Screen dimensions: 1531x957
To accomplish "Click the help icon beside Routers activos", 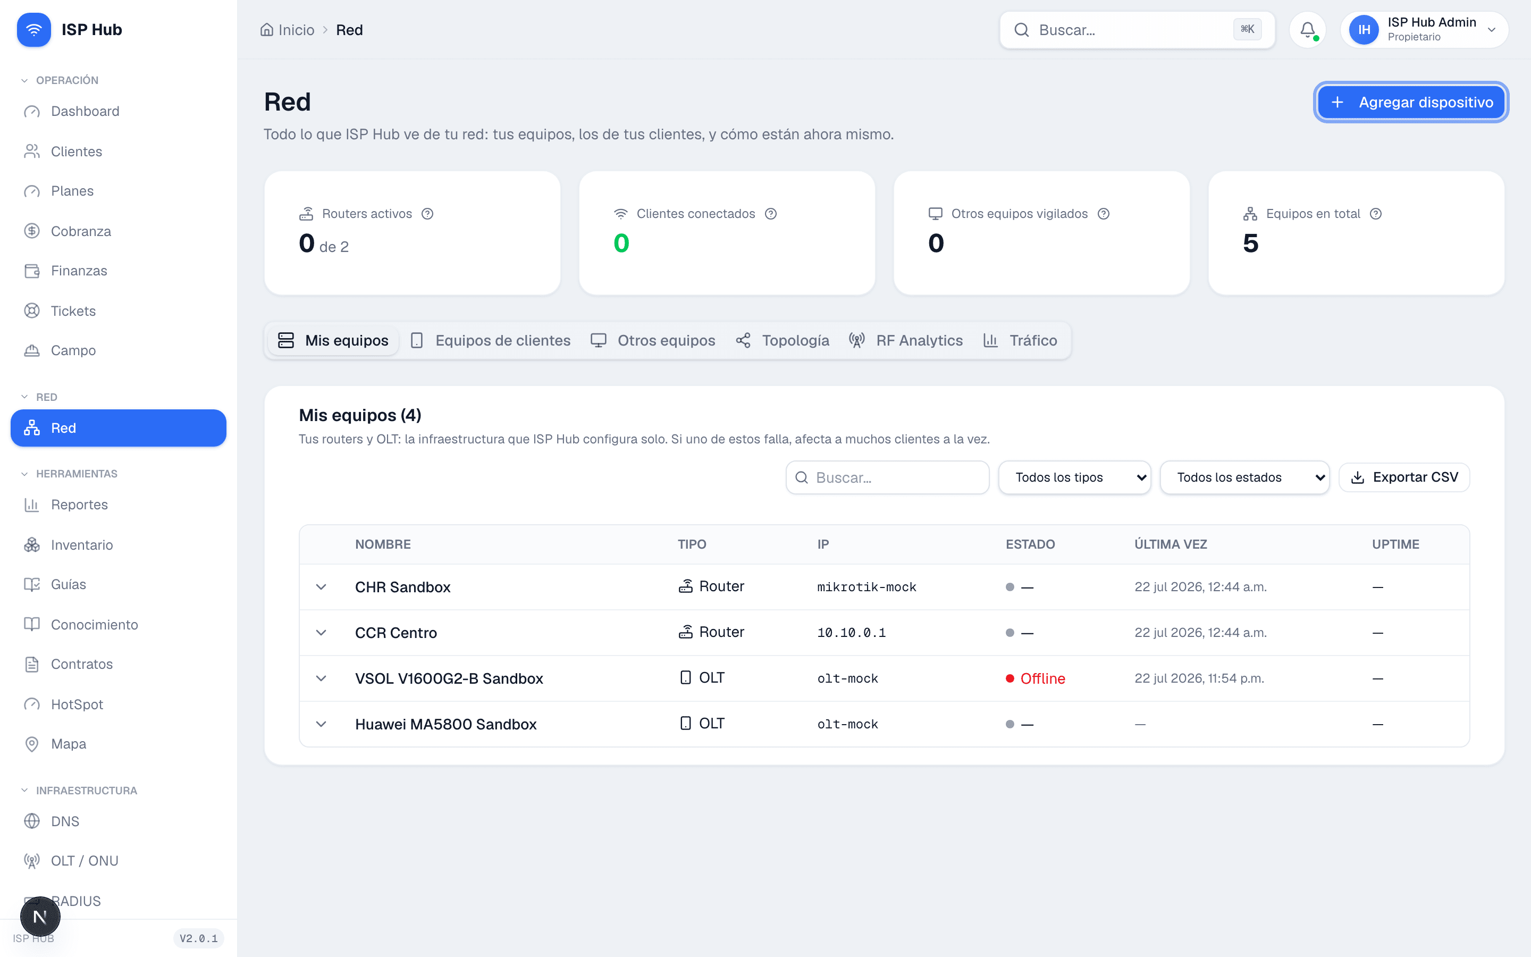I will (427, 214).
